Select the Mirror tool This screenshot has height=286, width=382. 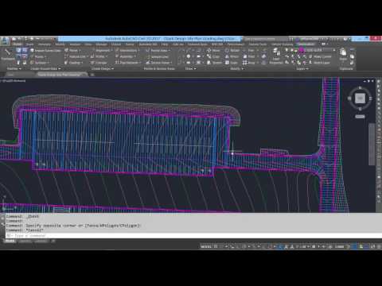[x=232, y=56]
